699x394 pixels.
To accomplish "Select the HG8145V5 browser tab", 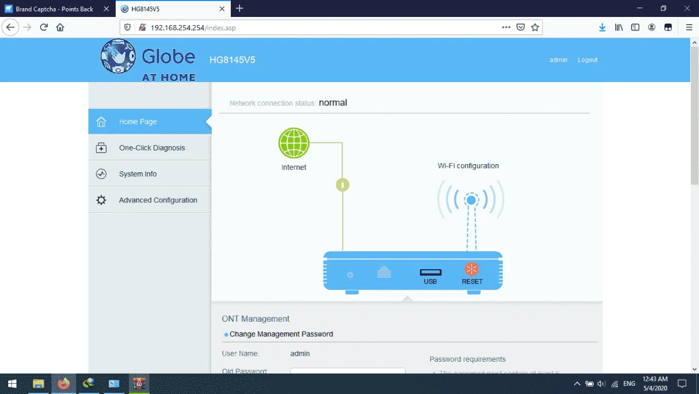I will [x=173, y=9].
